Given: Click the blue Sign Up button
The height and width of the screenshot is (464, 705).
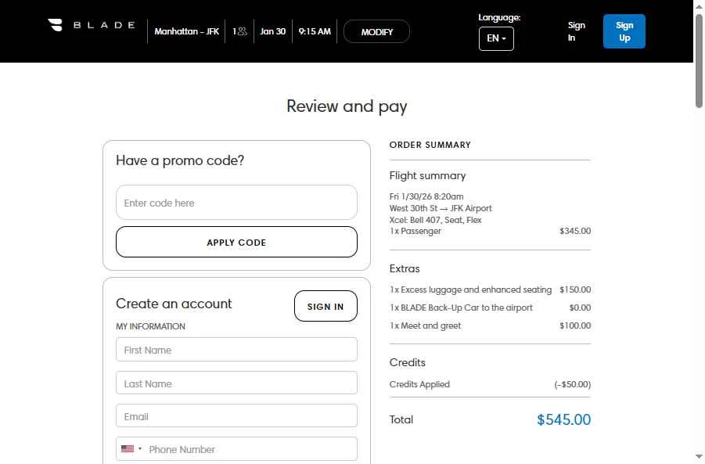Looking at the screenshot, I should (x=624, y=31).
